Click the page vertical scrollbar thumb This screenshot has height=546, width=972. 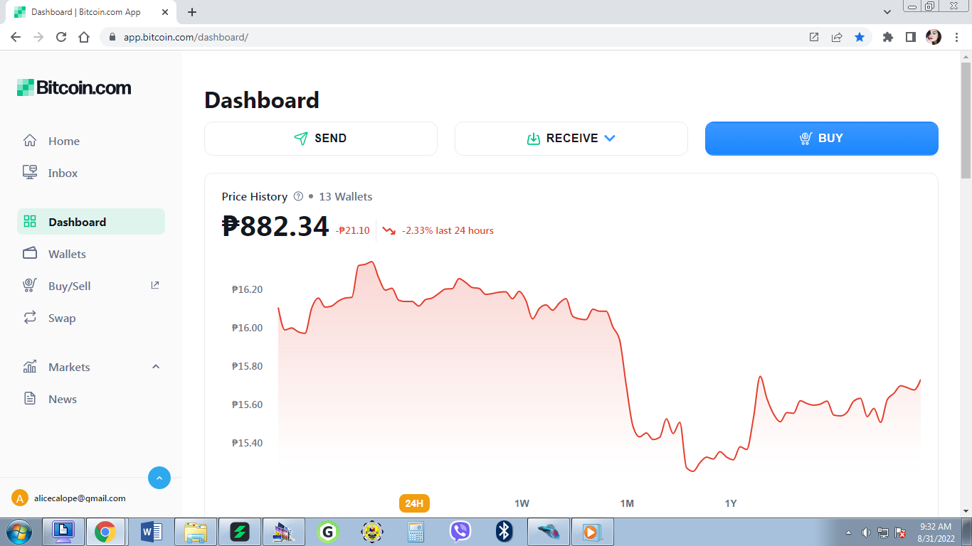coord(966,119)
